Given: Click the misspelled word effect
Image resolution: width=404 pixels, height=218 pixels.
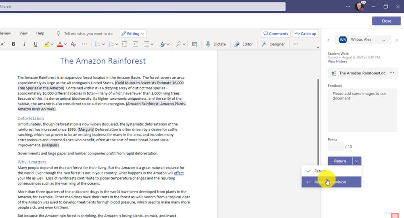Looking at the screenshot, I should pos(179,173).
